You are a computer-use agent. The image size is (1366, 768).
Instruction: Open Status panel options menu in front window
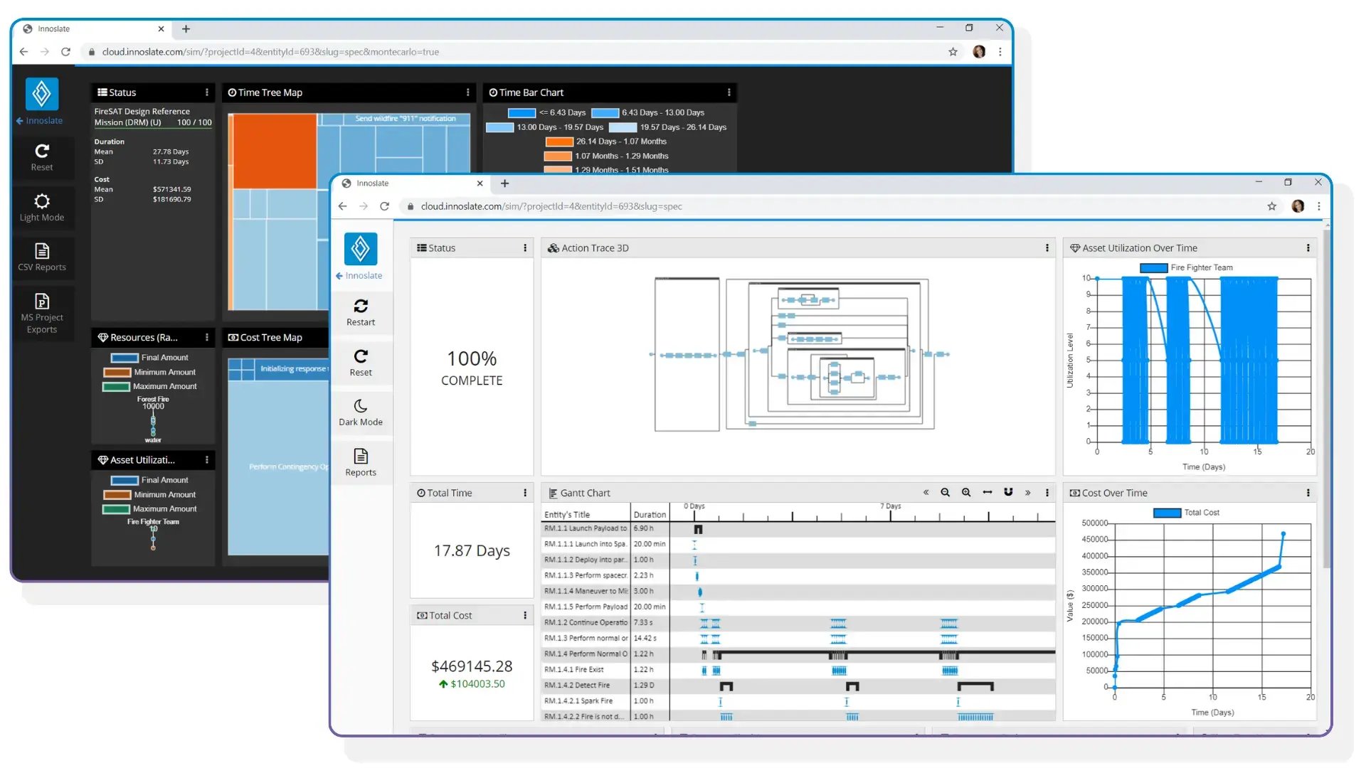(525, 248)
